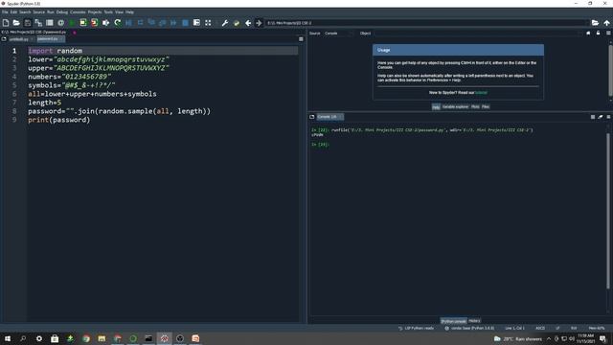Browse editor tabs icon
The image size is (613, 345).
pyautogui.click(x=4, y=39)
